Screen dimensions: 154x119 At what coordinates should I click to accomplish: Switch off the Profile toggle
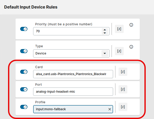click(24, 107)
